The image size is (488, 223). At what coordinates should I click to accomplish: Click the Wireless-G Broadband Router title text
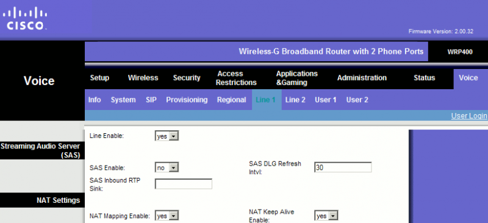pos(331,51)
